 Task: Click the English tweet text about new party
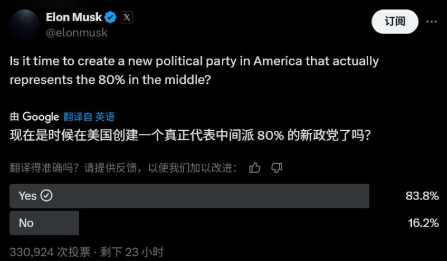(x=194, y=70)
